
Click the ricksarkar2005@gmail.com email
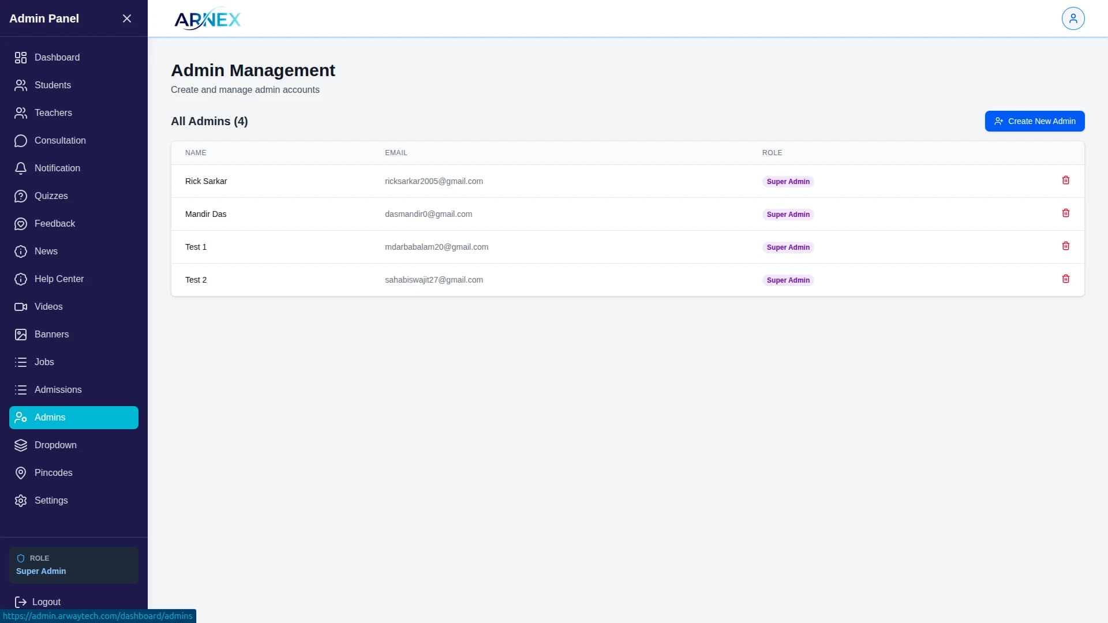[x=433, y=181]
